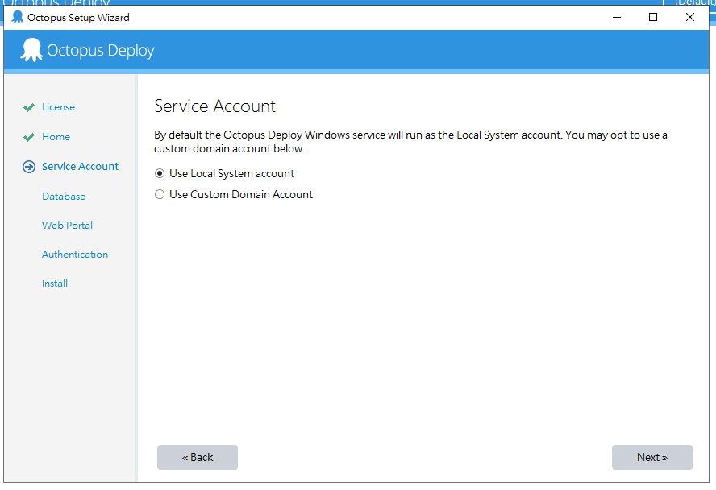Image resolution: width=716 pixels, height=490 pixels.
Task: Jump to the Authentication step
Action: (75, 255)
